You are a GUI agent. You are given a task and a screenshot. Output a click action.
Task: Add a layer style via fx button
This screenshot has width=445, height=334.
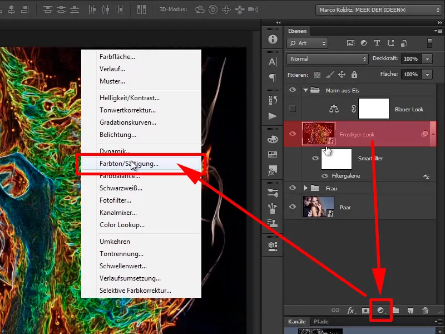point(352,311)
